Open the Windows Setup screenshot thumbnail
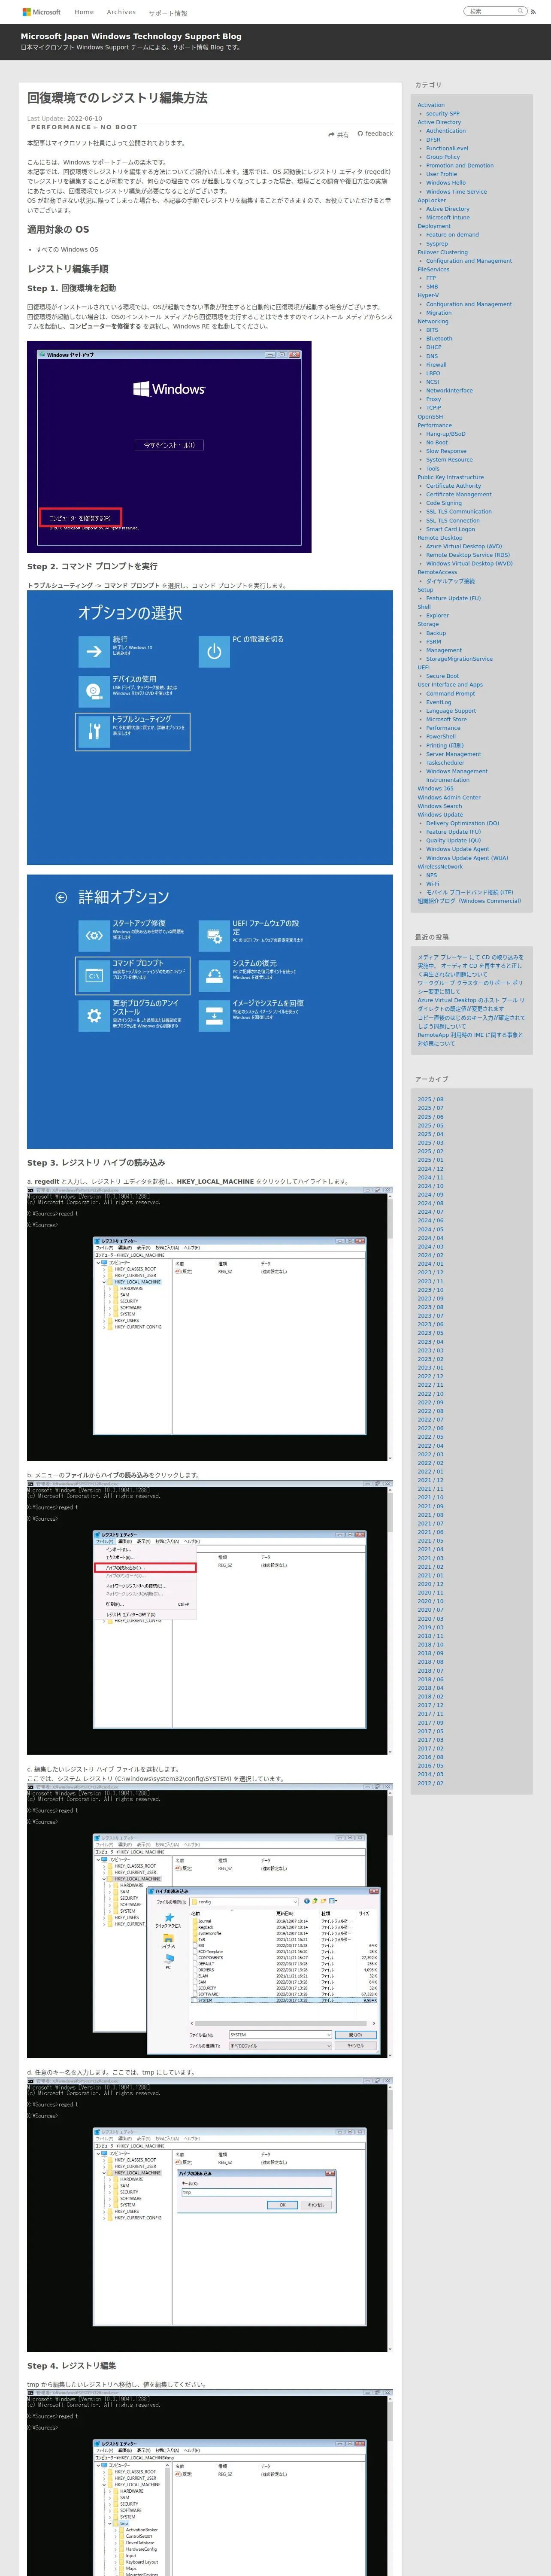551x2576 pixels. [169, 447]
